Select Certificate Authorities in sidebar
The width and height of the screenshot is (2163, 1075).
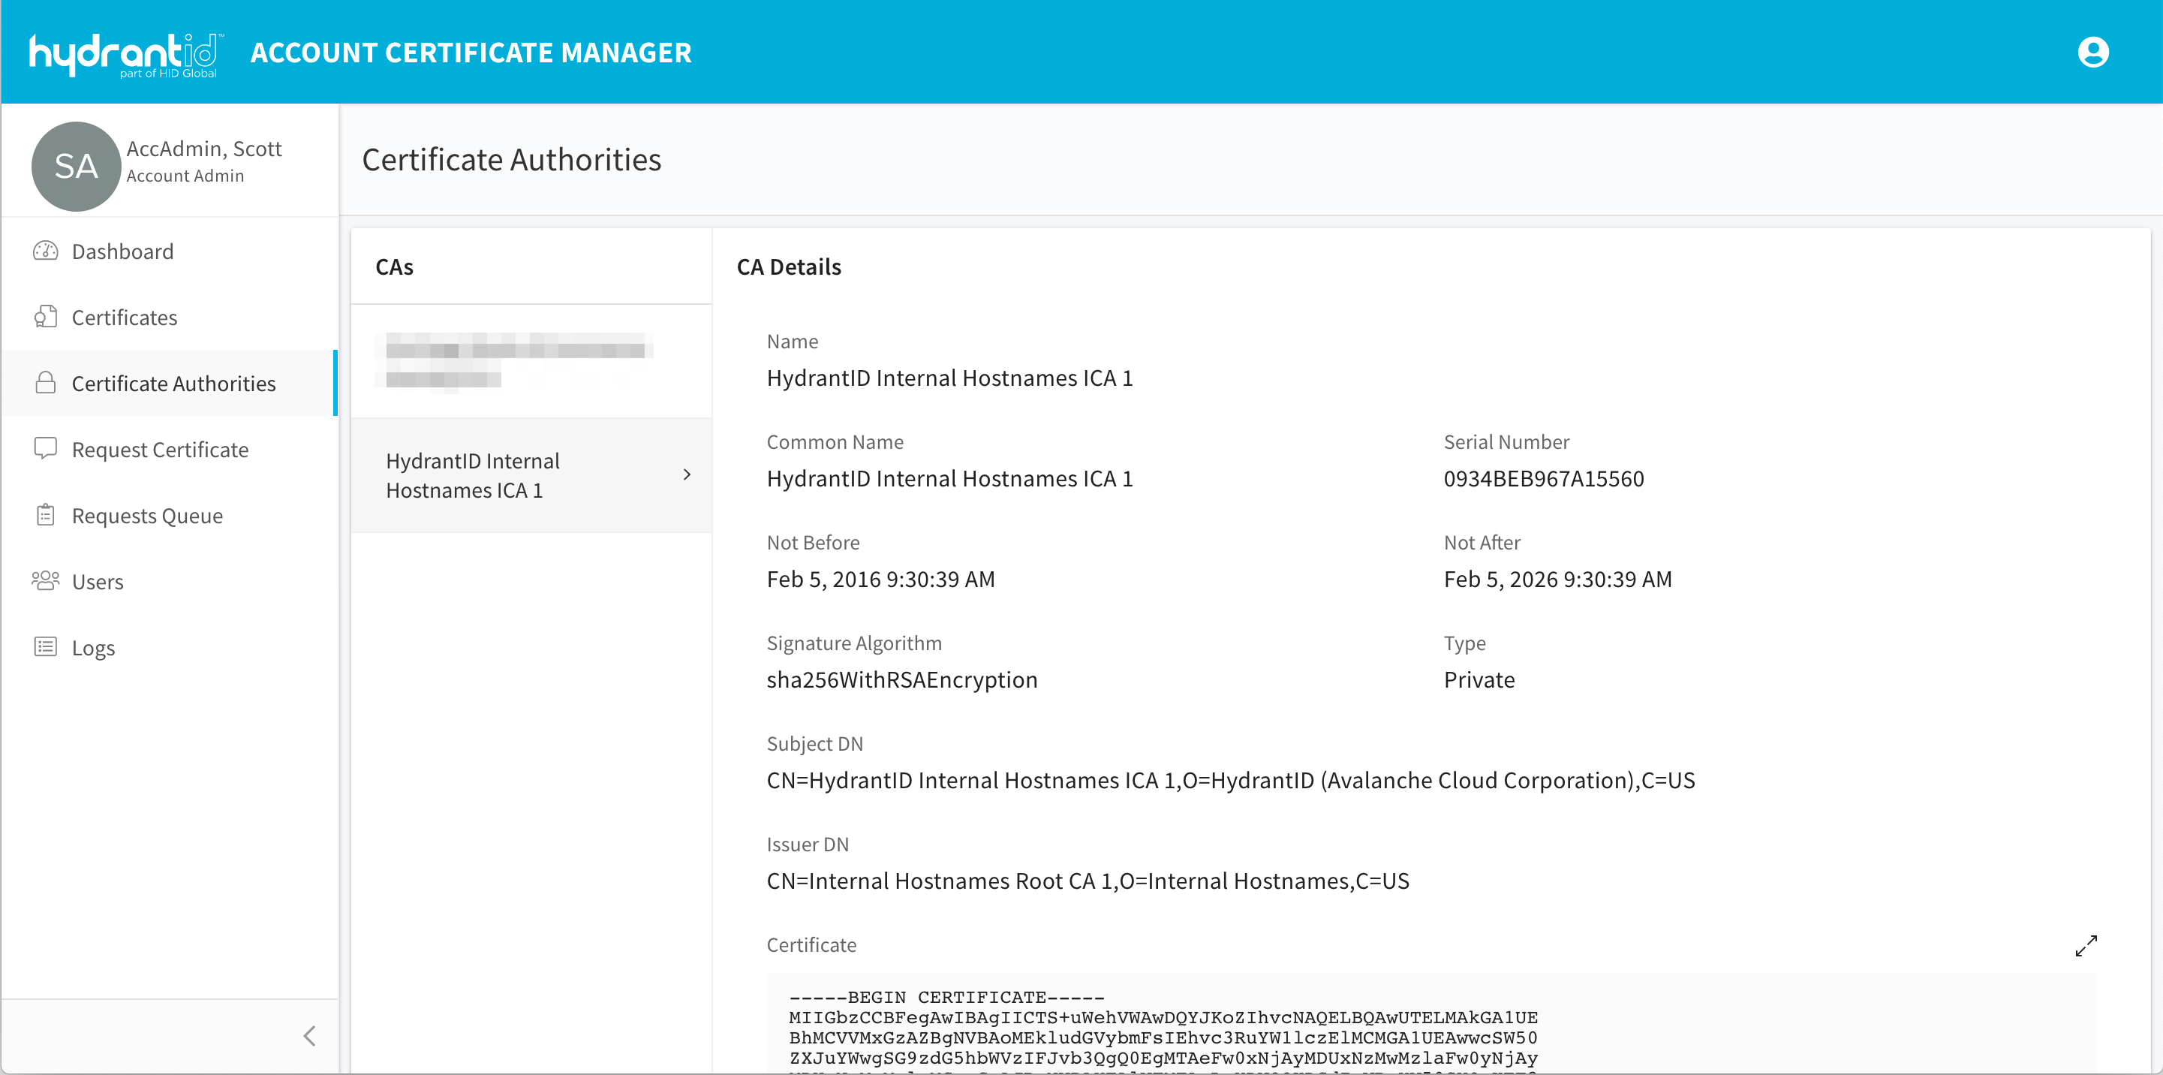pyautogui.click(x=170, y=383)
